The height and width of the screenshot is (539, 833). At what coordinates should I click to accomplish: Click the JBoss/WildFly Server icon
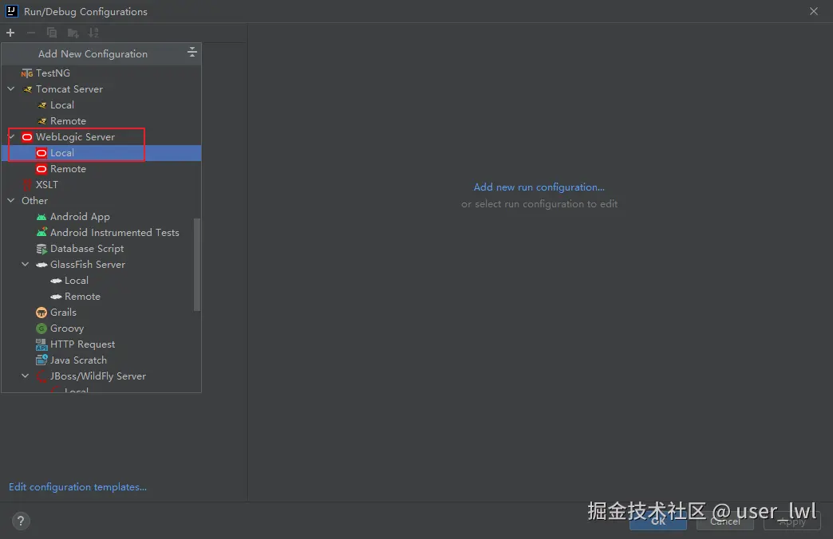[x=41, y=376]
